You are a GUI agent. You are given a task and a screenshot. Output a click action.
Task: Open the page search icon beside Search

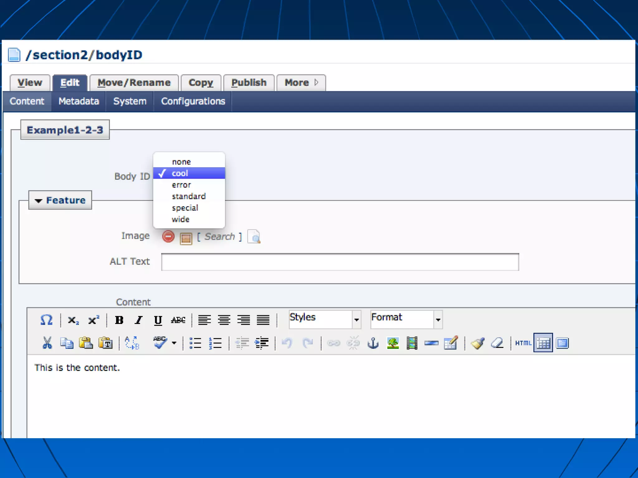[x=254, y=237]
